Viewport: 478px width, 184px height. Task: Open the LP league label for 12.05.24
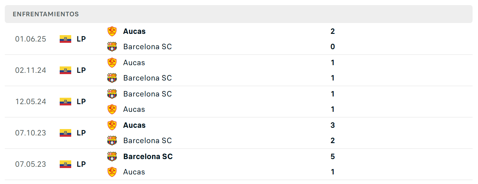click(81, 102)
